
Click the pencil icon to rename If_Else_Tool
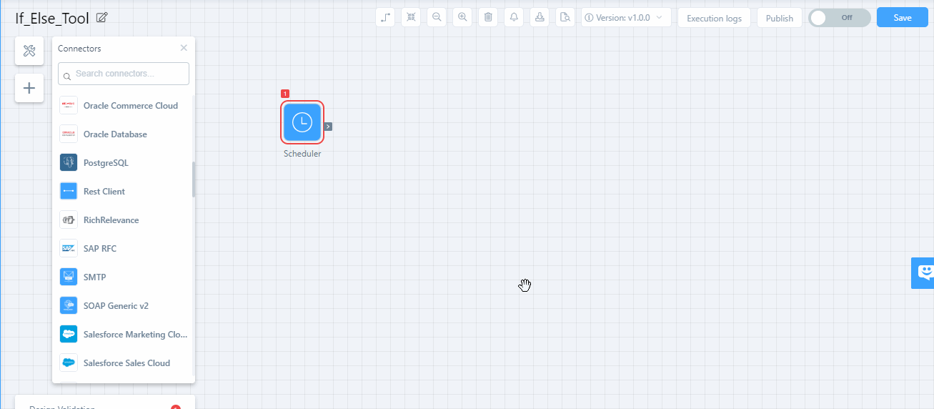click(101, 18)
